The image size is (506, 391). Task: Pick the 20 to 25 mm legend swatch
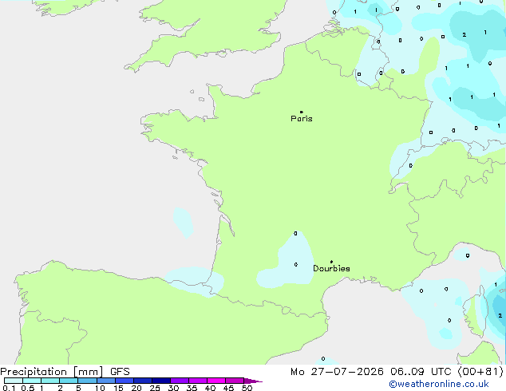(142, 381)
